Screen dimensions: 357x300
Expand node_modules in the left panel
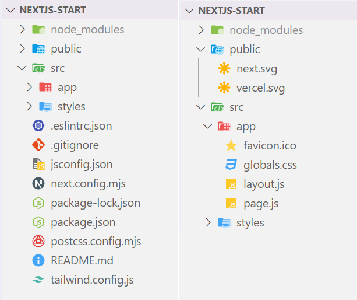click(22, 29)
